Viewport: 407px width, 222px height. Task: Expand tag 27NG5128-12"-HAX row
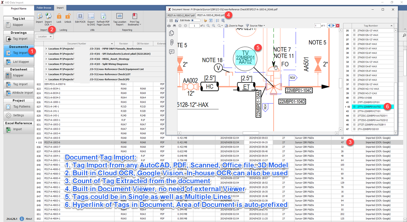354,31
